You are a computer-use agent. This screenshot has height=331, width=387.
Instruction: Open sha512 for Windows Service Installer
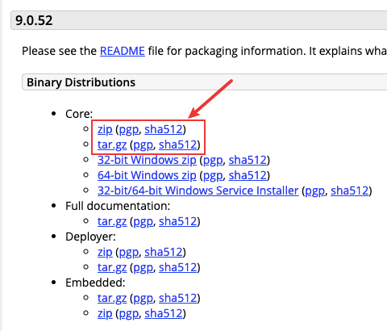(x=350, y=191)
